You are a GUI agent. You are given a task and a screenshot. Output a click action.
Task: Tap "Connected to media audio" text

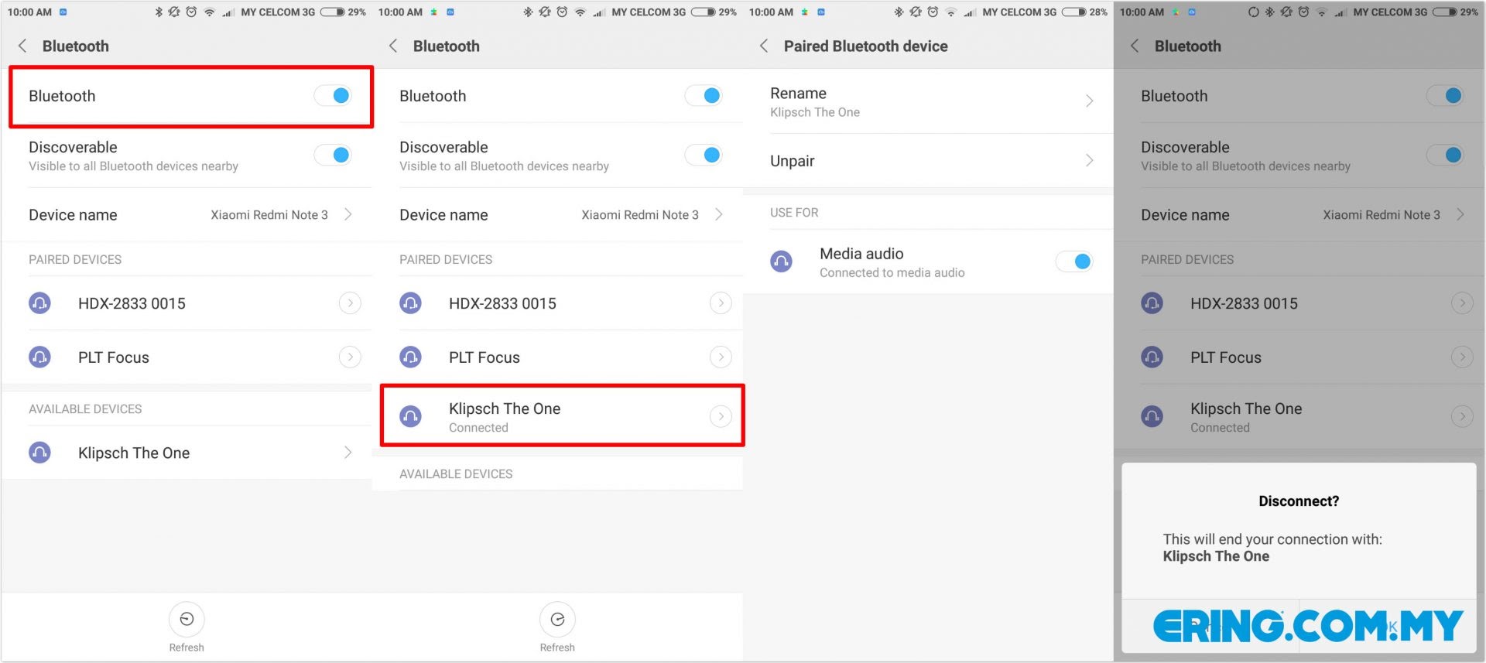[892, 272]
